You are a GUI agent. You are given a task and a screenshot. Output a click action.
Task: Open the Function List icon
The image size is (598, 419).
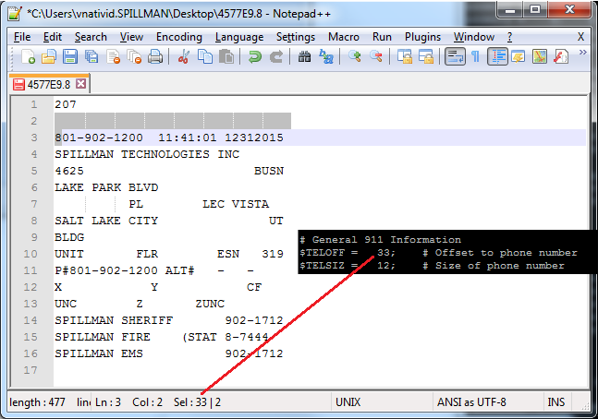(x=561, y=56)
